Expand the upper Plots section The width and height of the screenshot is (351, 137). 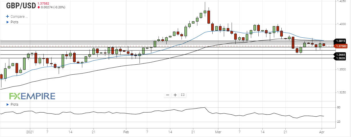point(12,22)
